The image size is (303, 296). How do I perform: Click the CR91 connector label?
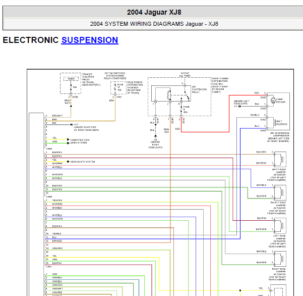click(x=119, y=97)
